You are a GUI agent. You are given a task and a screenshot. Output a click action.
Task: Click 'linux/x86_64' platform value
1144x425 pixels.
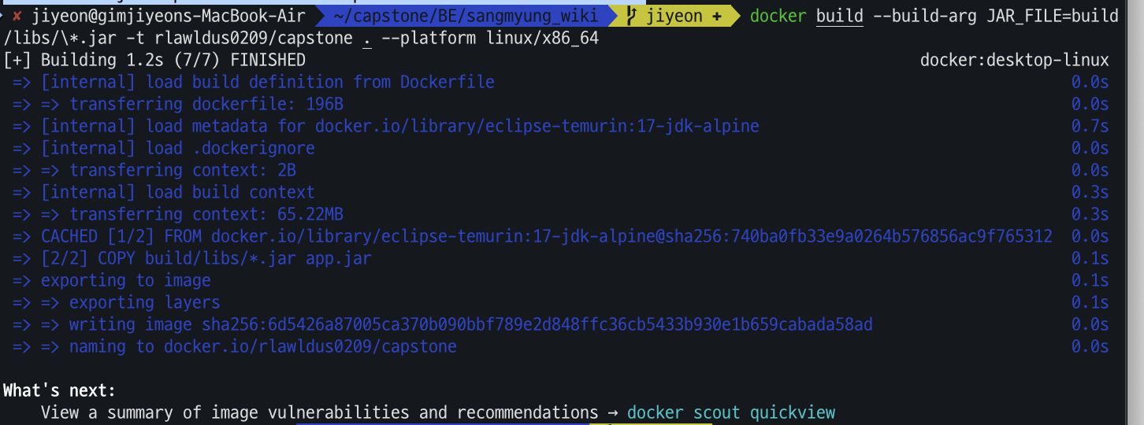click(542, 38)
